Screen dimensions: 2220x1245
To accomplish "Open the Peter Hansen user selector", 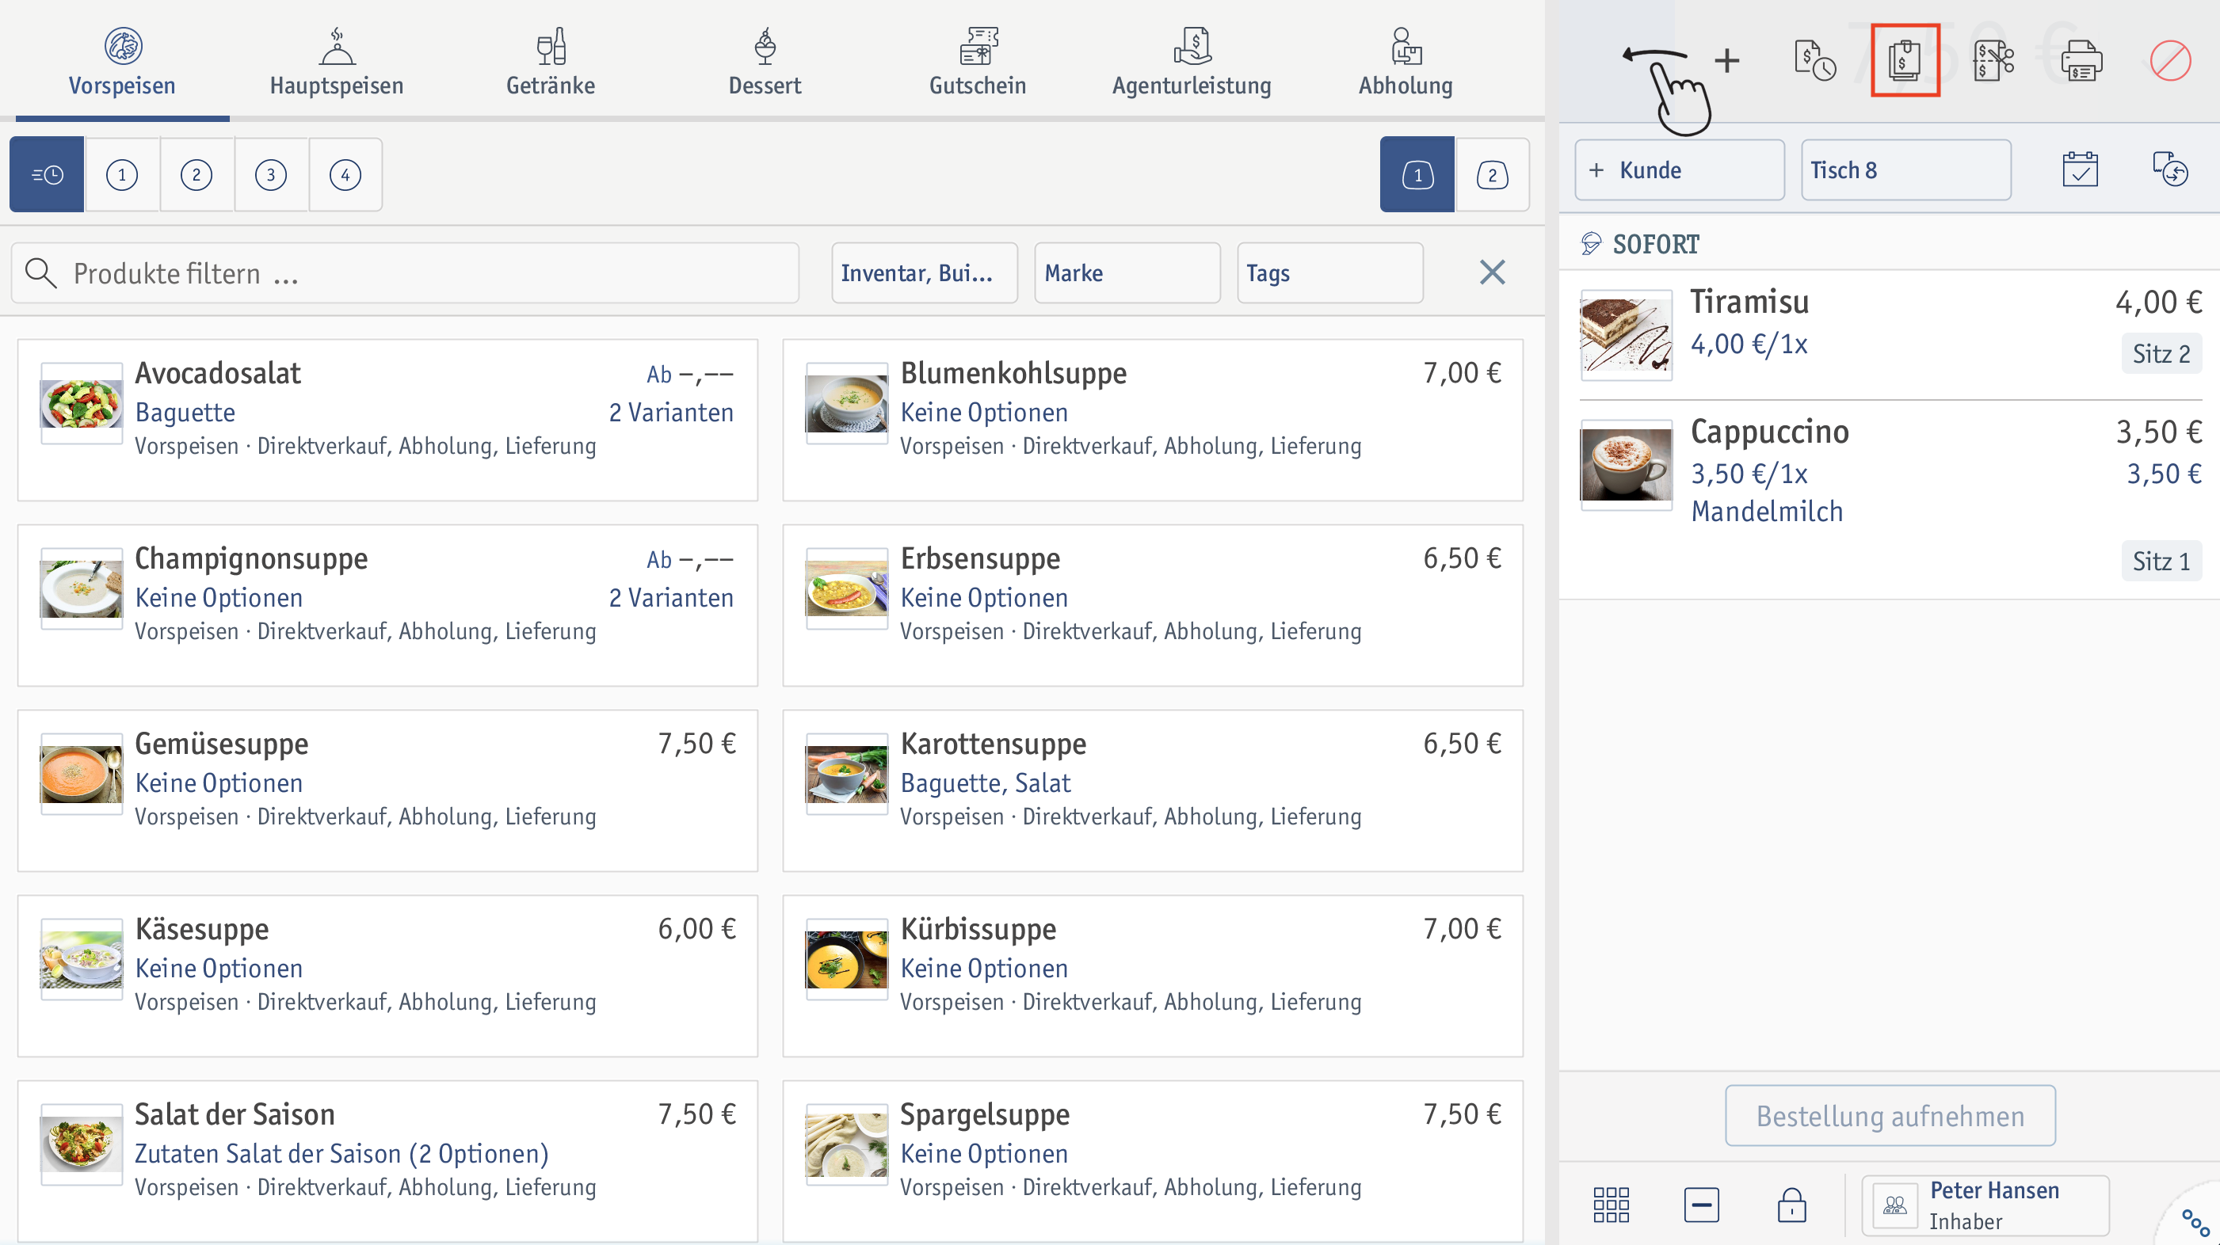I will 1985,1205.
